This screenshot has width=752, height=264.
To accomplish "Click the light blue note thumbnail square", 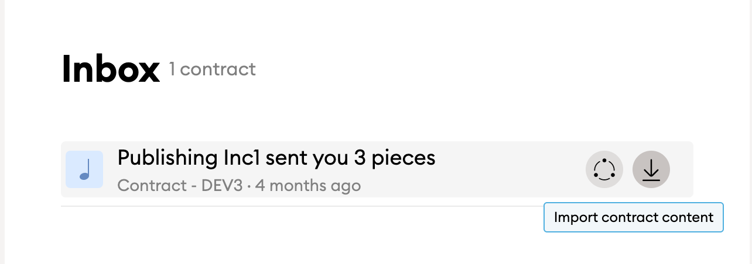I will (84, 169).
